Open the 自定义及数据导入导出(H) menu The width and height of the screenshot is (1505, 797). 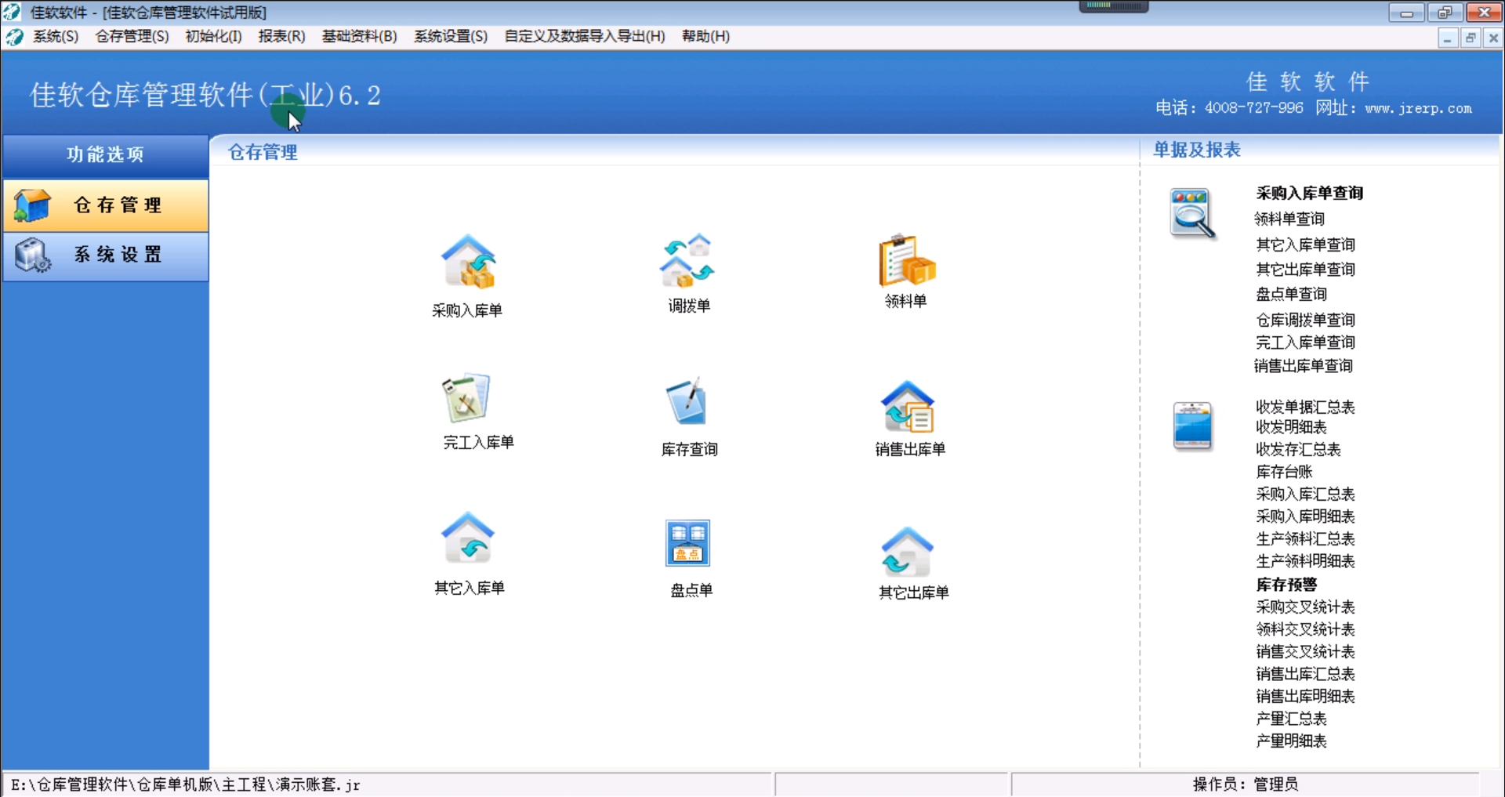coord(585,37)
